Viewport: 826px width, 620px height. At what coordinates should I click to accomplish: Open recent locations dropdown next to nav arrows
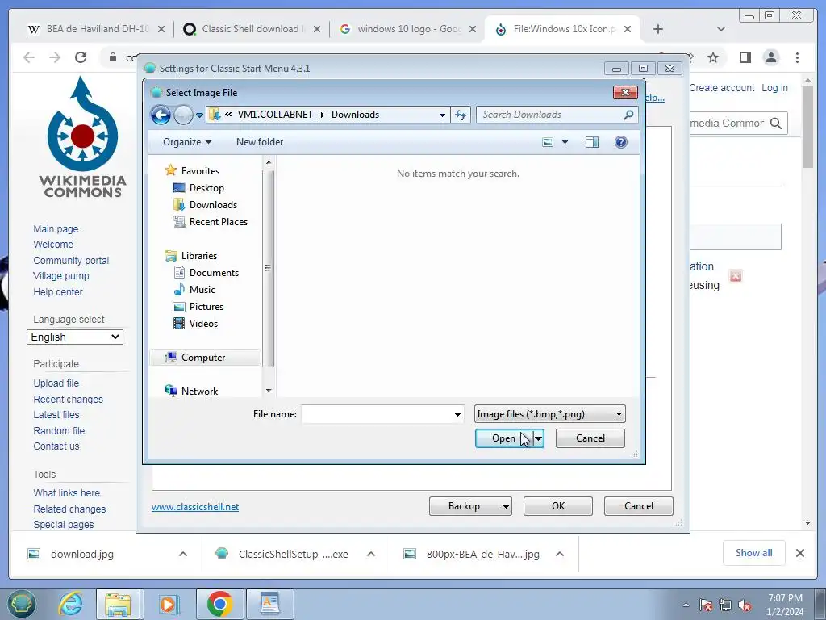coord(199,115)
